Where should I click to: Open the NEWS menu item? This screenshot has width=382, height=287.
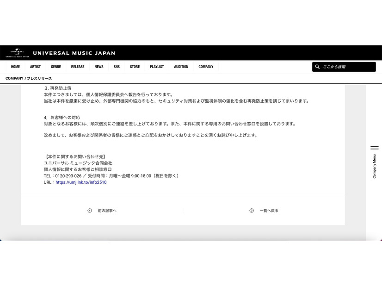point(99,67)
